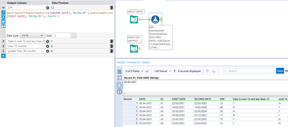Switch to the Data view tab
Image resolution: width=288 pixels, height=127 pixels.
click(x=279, y=71)
